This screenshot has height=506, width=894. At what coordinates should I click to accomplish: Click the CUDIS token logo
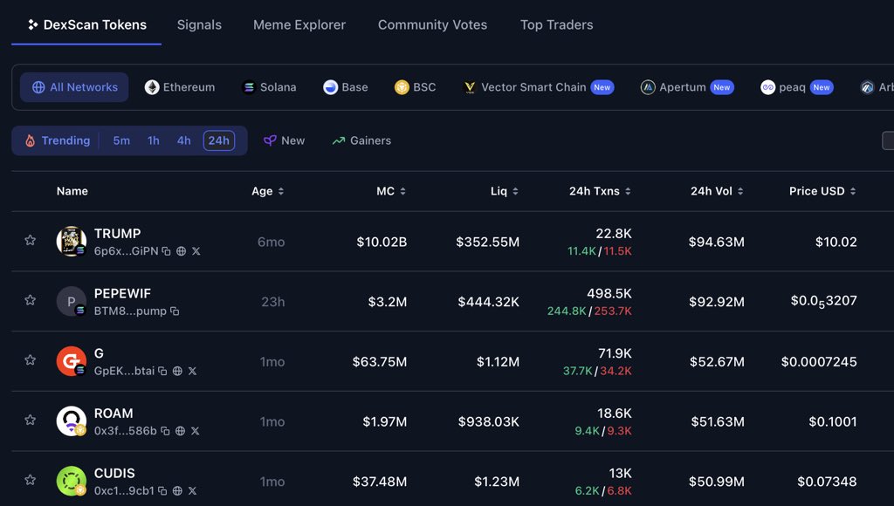[72, 481]
